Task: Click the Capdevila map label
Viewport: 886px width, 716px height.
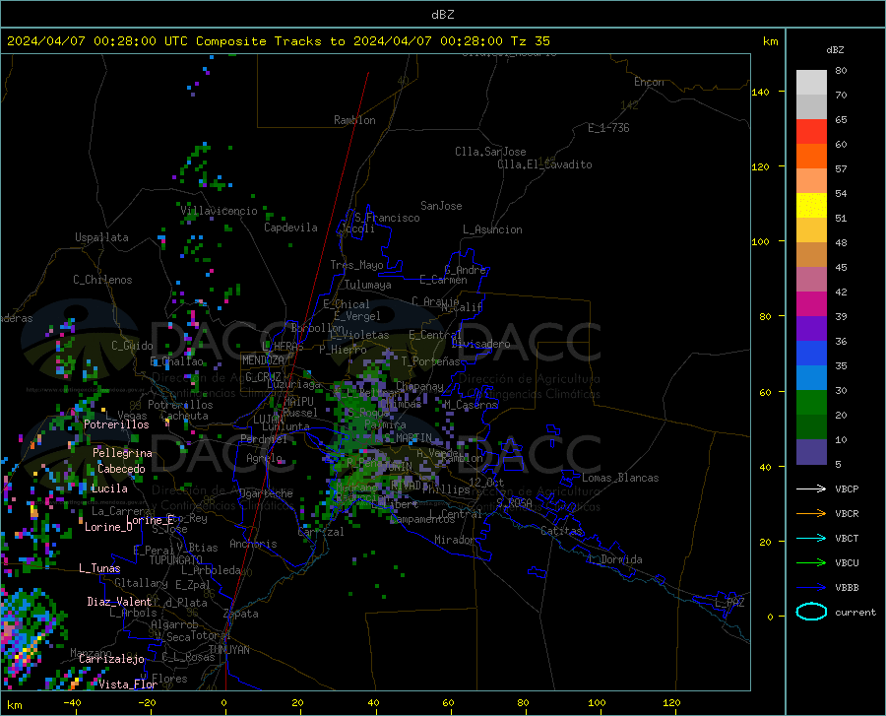Action: point(290,228)
